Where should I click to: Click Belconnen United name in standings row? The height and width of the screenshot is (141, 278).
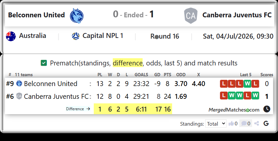tap(51, 84)
